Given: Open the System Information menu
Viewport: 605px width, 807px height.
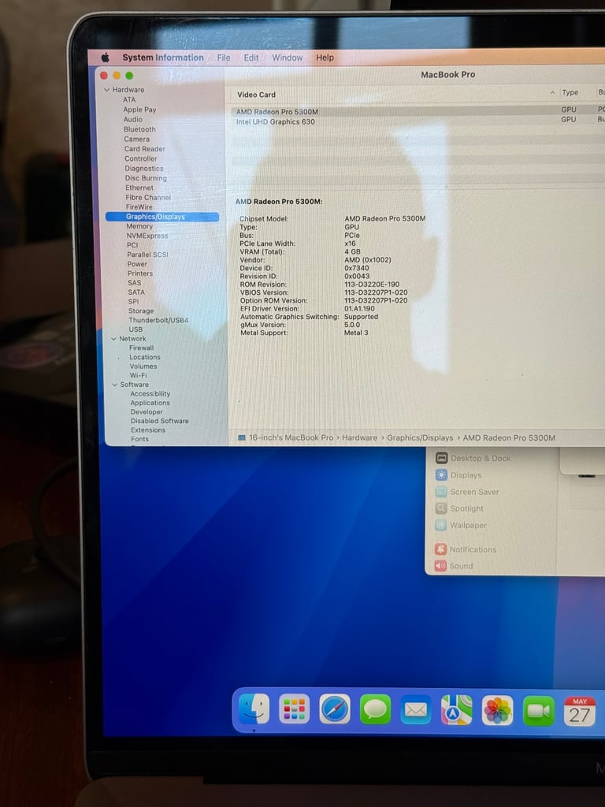Looking at the screenshot, I should (x=163, y=58).
